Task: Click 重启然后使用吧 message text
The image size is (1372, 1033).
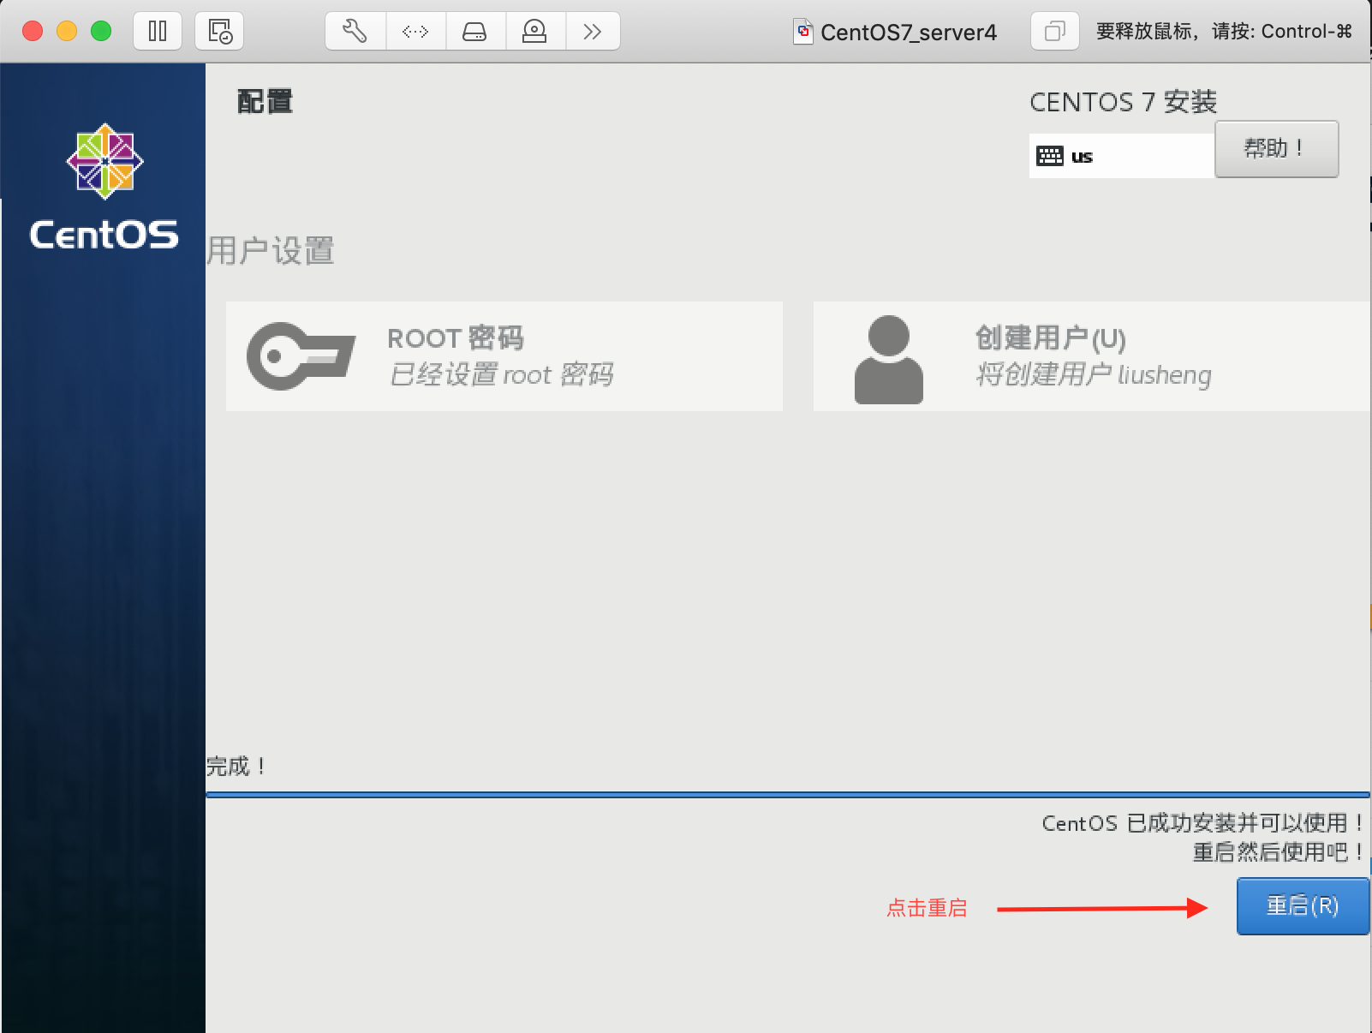Action: point(1279,852)
